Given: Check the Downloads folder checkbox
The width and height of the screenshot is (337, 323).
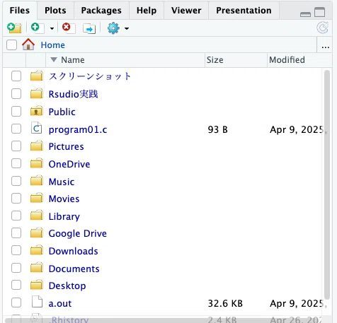Looking at the screenshot, I should [x=16, y=250].
